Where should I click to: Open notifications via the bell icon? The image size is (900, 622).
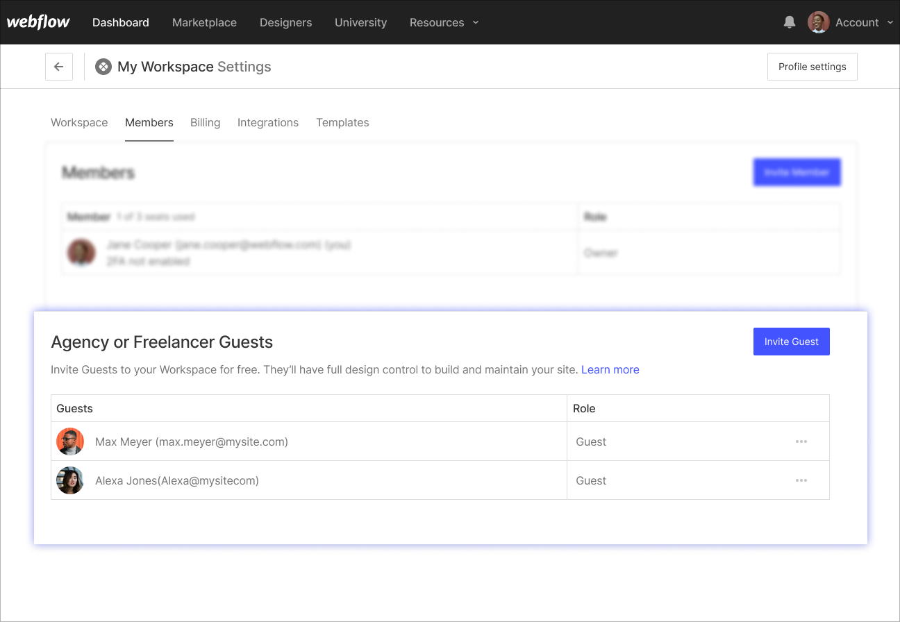click(x=789, y=22)
